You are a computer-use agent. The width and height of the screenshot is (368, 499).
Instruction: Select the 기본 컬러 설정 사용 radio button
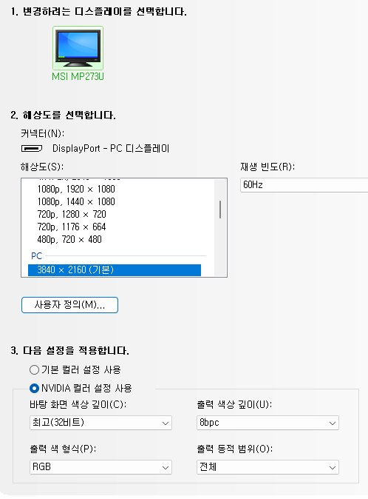[x=34, y=369]
